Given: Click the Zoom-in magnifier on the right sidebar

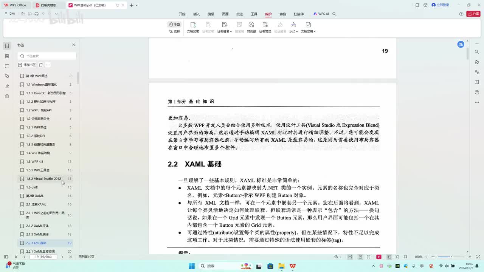Looking at the screenshot, I should tap(477, 52).
